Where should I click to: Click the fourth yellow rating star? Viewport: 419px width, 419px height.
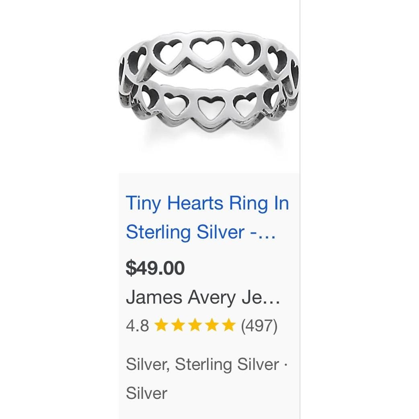point(212,325)
